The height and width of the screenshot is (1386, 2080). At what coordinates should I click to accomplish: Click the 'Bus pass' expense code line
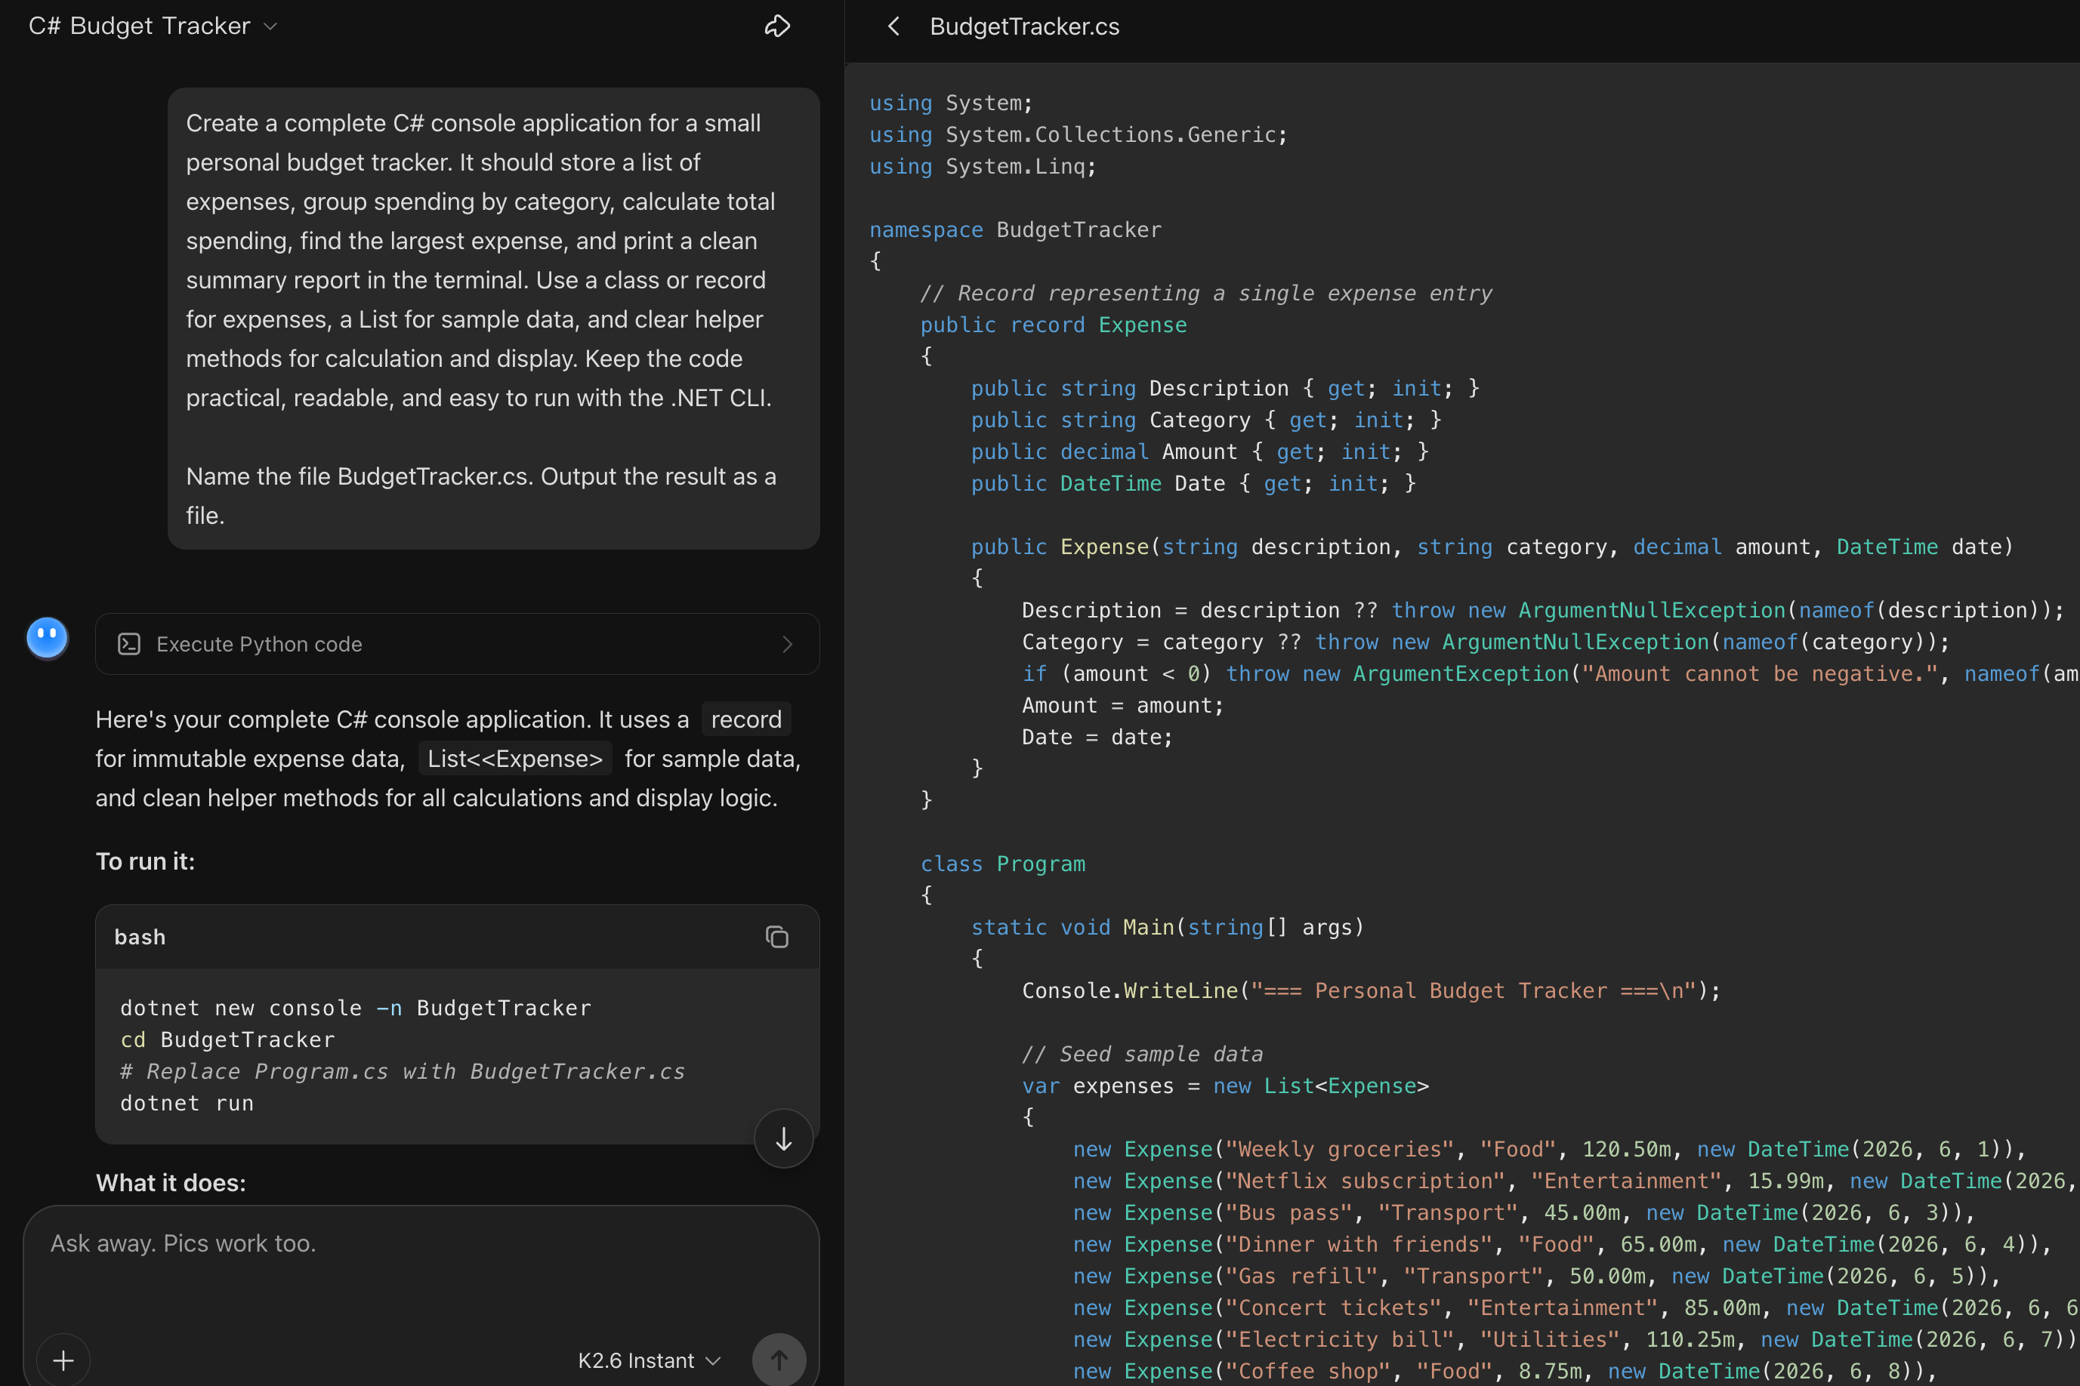click(x=1523, y=1212)
